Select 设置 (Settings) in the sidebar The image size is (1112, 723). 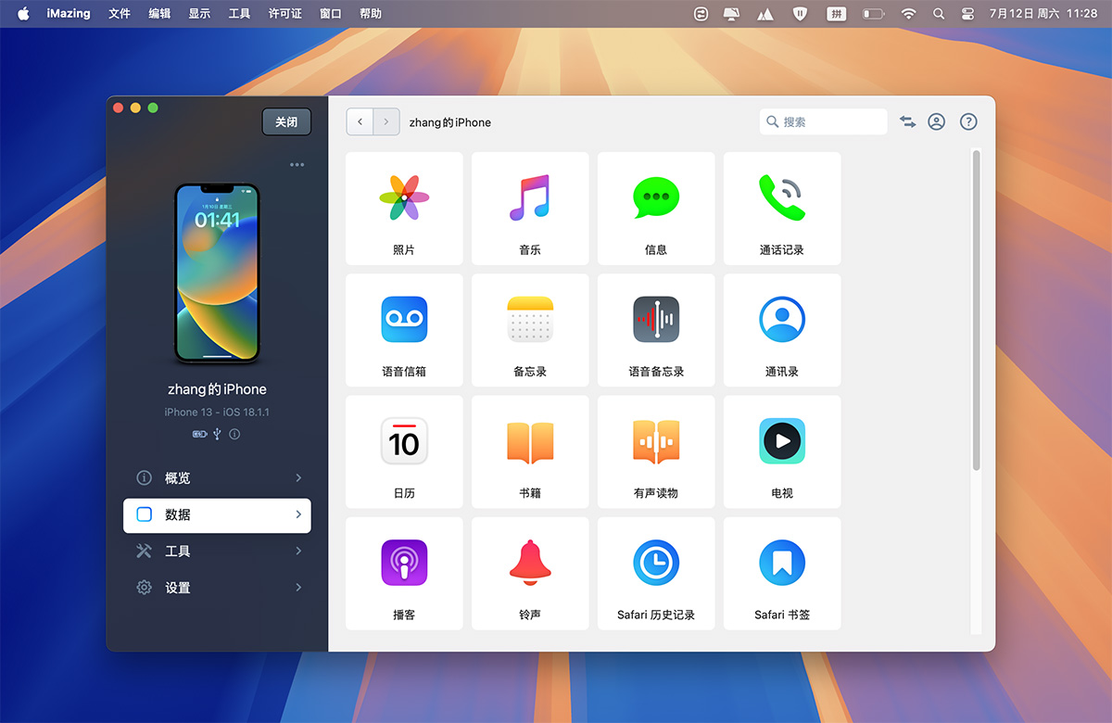click(217, 588)
